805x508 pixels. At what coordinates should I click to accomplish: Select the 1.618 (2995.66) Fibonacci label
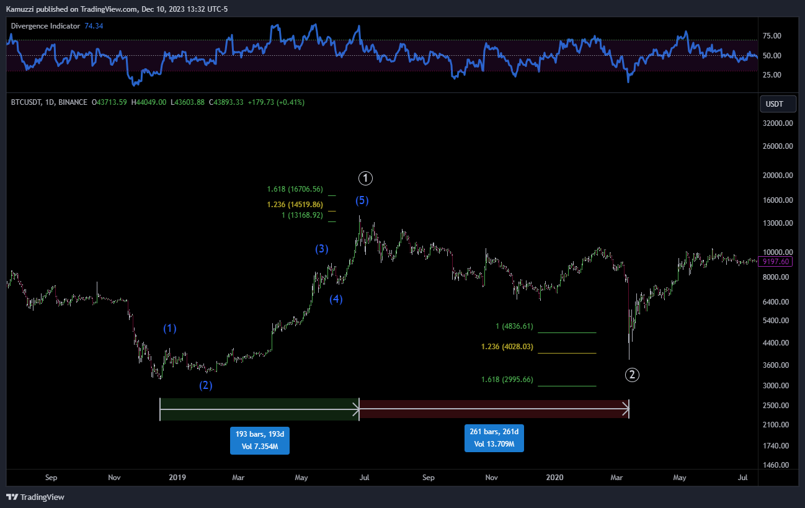(x=507, y=380)
